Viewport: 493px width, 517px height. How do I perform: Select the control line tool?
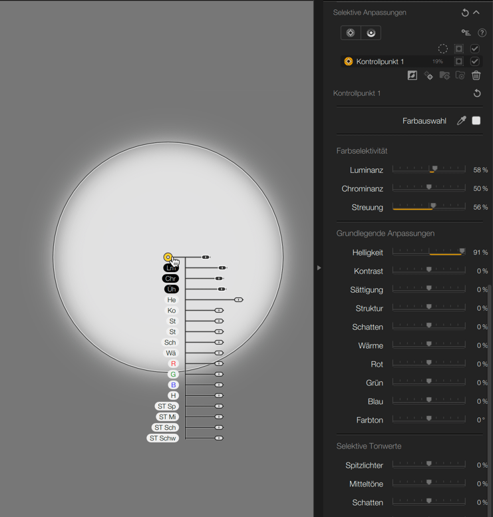[x=371, y=33]
